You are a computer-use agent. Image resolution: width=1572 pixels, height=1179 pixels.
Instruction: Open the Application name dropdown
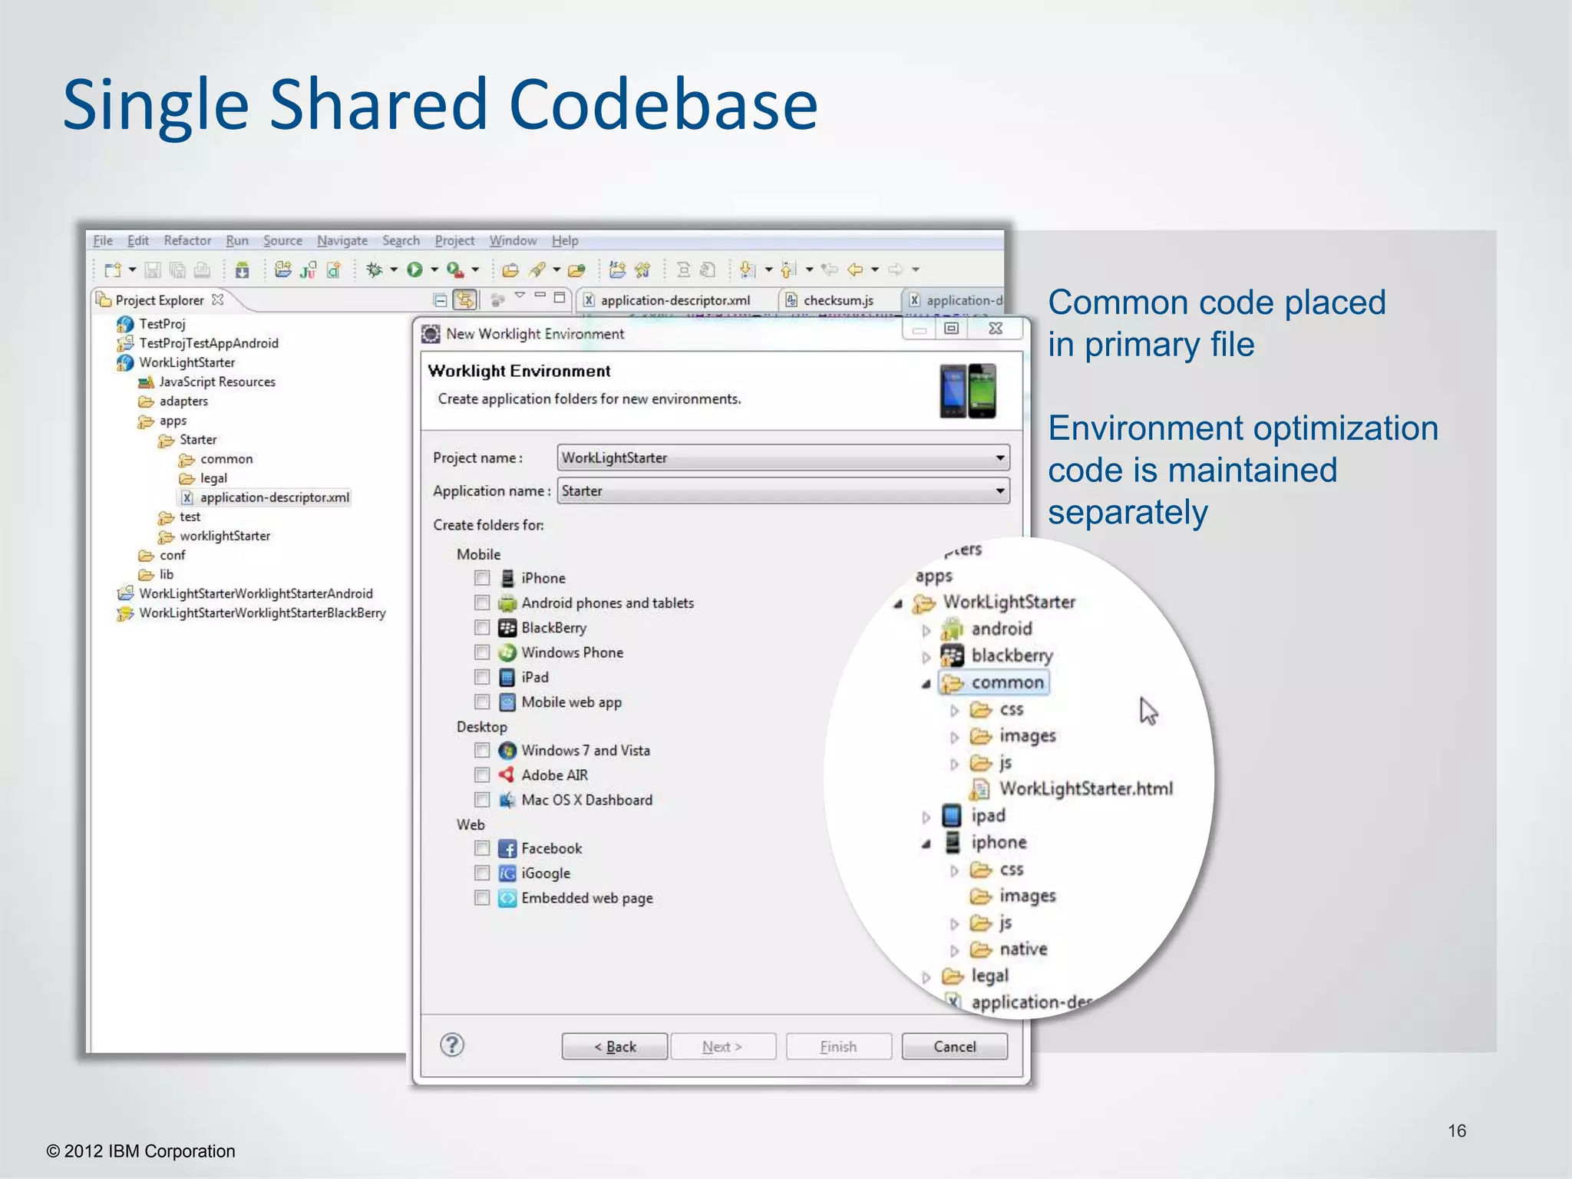783,490
